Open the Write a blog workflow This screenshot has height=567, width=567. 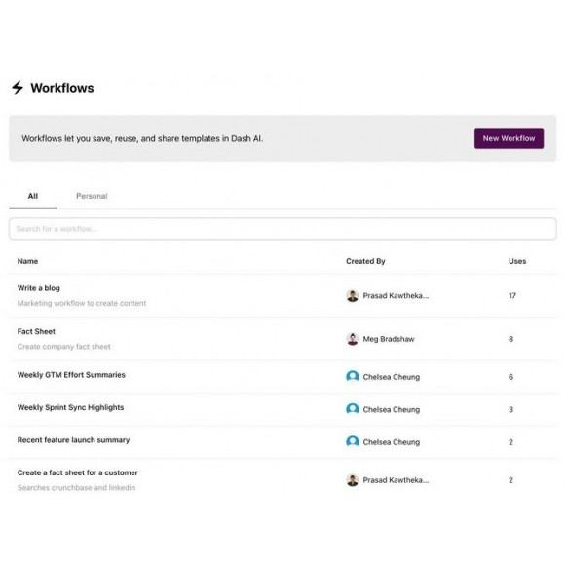(39, 288)
